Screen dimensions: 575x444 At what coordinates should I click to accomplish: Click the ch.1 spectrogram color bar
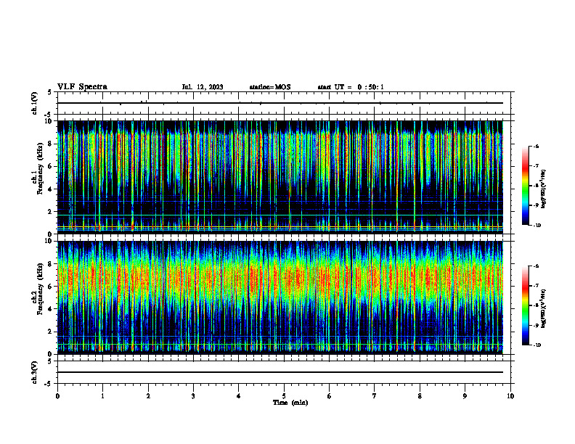point(526,186)
